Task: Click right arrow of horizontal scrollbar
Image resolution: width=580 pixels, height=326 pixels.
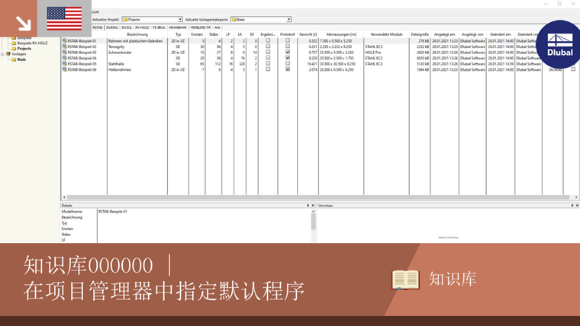Action: pyautogui.click(x=576, y=197)
